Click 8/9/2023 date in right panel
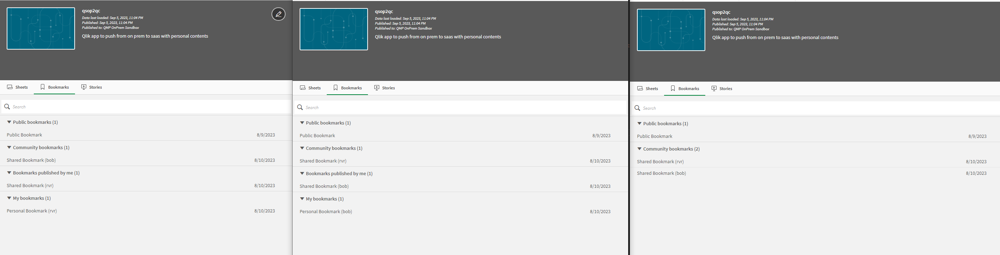The height and width of the screenshot is (255, 1000). 977,136
